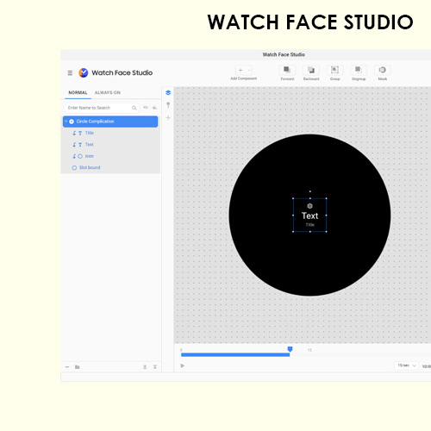
Task: Switch to the NORMAL tab
Action: [x=78, y=92]
